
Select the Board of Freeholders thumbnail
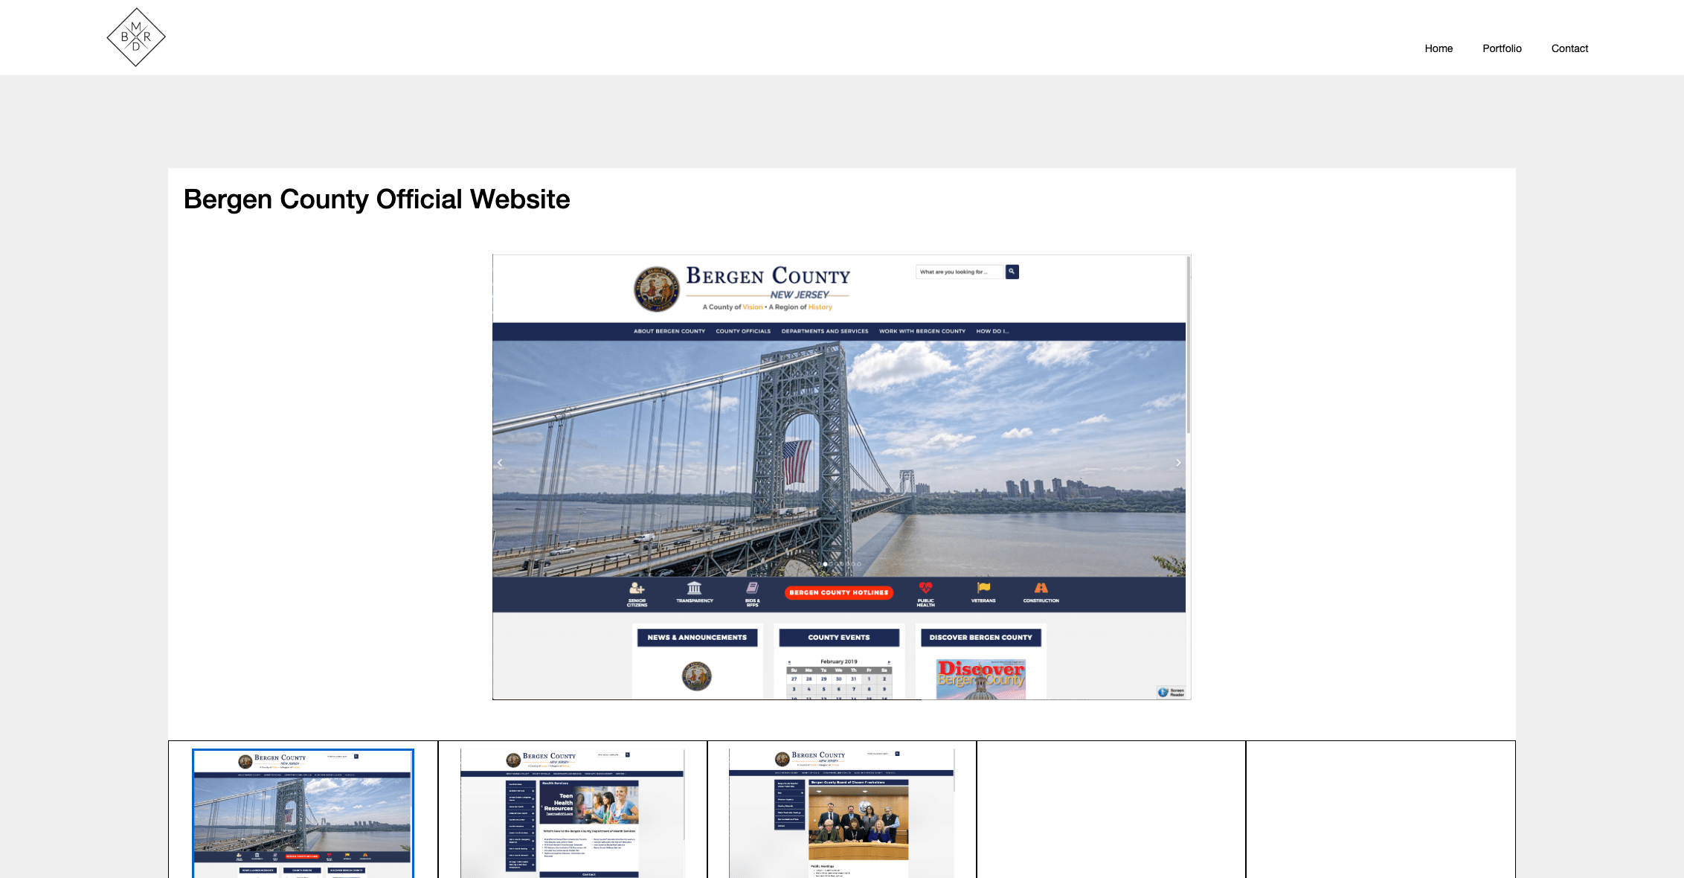point(841,813)
